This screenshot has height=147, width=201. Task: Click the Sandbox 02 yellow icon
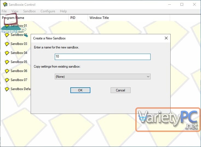pyautogui.click(x=7, y=35)
